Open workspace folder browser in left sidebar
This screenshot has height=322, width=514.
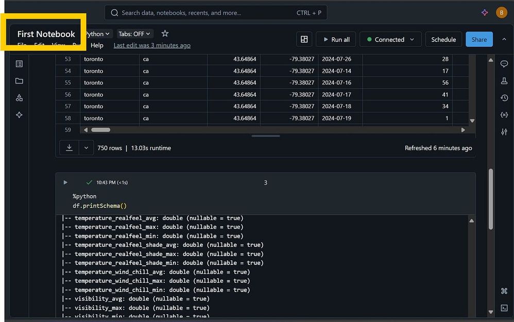[19, 81]
